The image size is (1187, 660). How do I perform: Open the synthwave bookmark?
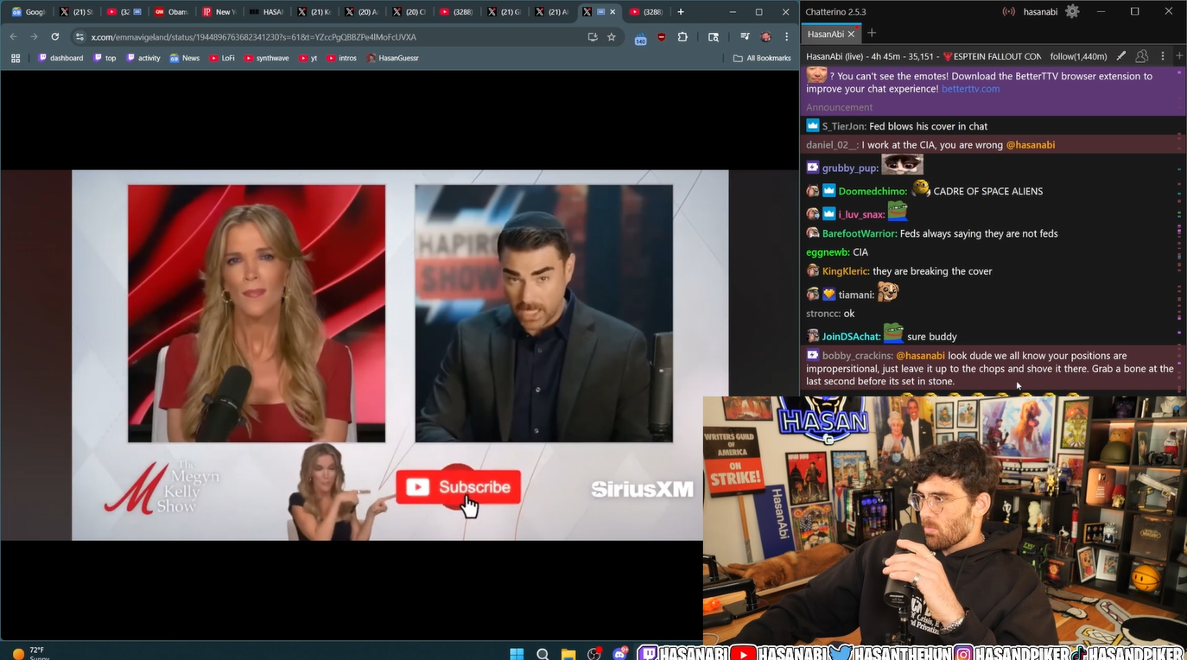(x=266, y=58)
